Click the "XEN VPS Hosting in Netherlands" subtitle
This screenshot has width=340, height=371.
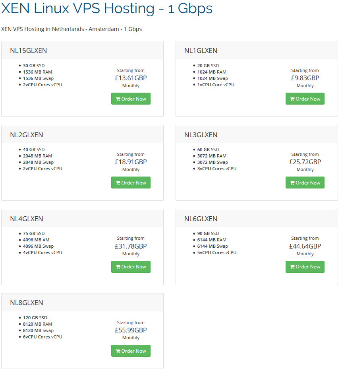[x=71, y=29]
